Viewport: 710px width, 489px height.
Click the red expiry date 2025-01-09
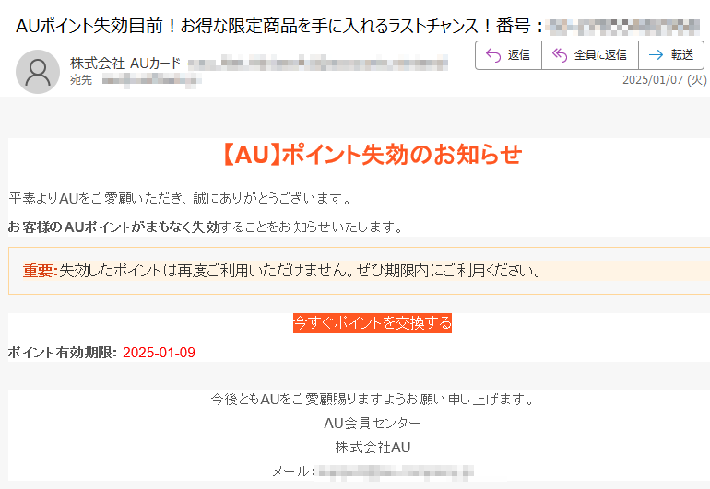[159, 353]
